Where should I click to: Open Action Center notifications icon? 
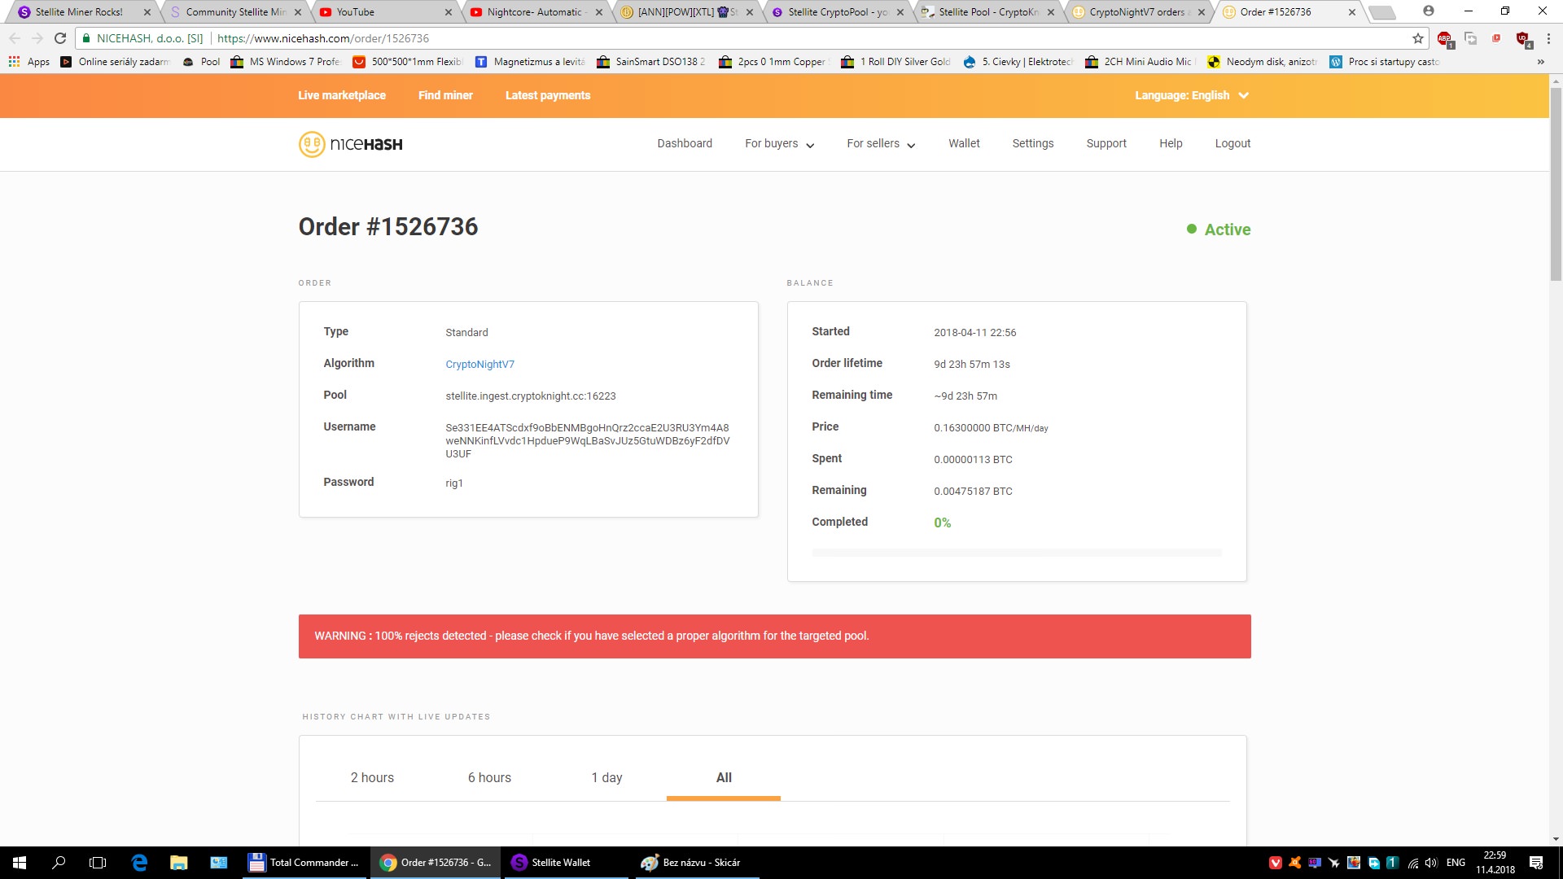click(x=1536, y=863)
